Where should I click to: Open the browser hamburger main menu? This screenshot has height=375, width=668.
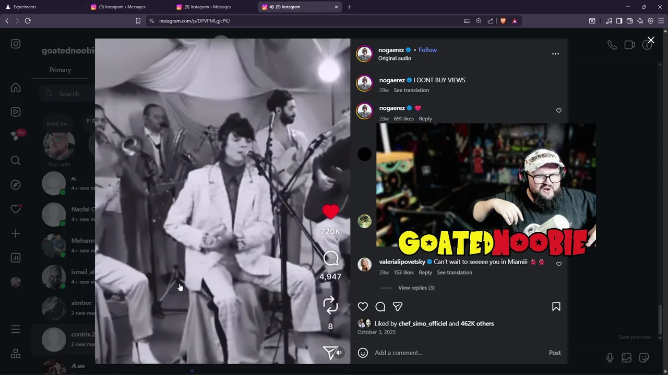[661, 21]
